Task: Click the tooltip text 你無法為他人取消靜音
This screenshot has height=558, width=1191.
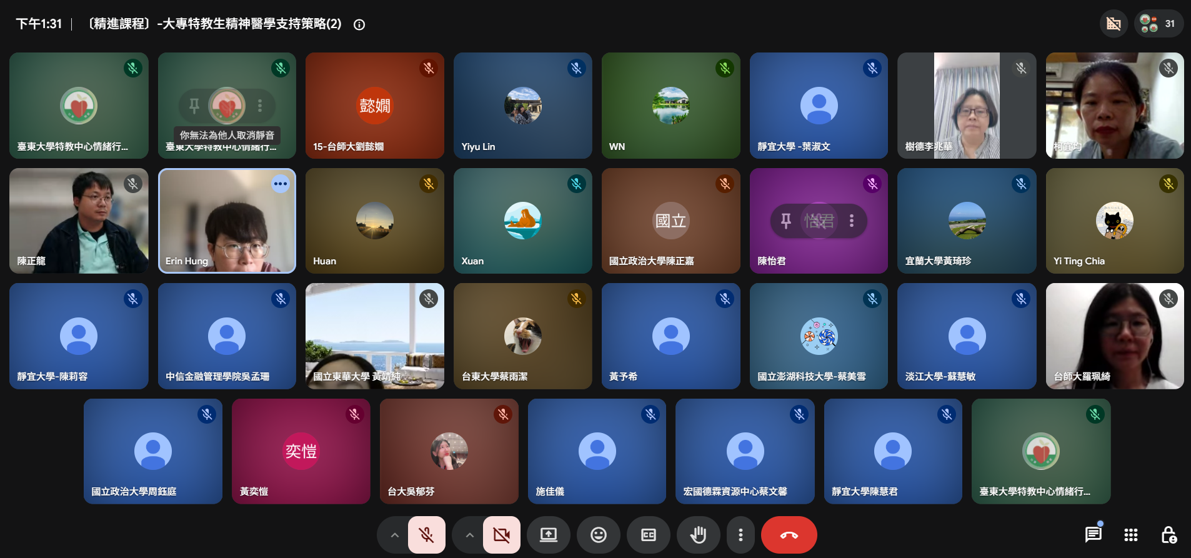Action: pos(227,135)
